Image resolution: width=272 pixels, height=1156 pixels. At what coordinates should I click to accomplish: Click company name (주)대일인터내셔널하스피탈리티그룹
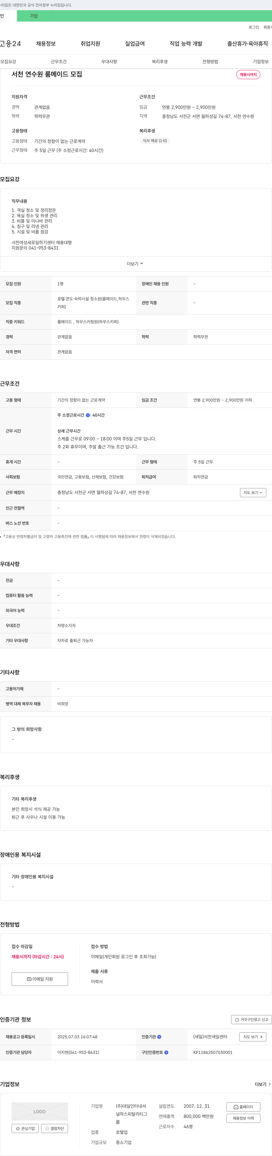click(x=131, y=1114)
